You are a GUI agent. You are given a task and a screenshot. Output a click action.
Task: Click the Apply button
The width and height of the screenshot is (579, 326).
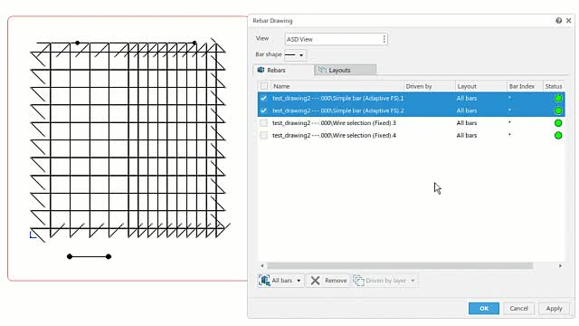coord(554,308)
